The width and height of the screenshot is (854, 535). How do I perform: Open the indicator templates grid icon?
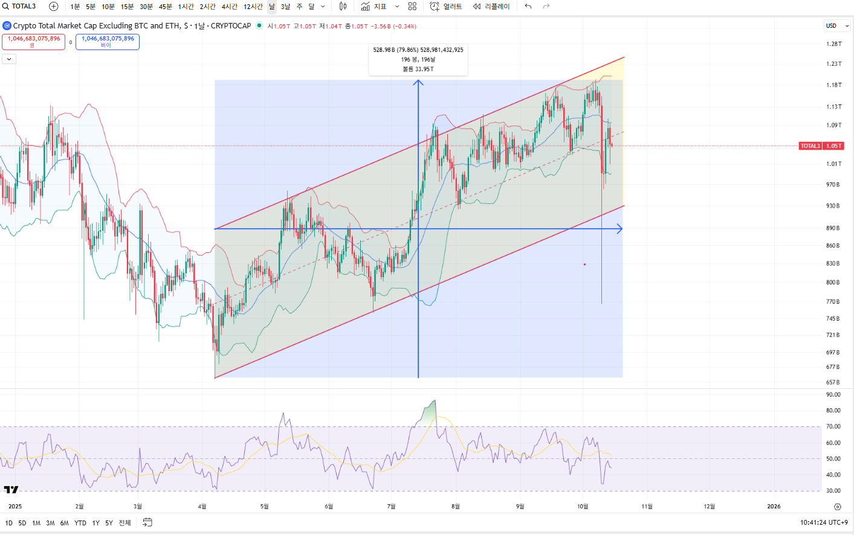[x=412, y=7]
